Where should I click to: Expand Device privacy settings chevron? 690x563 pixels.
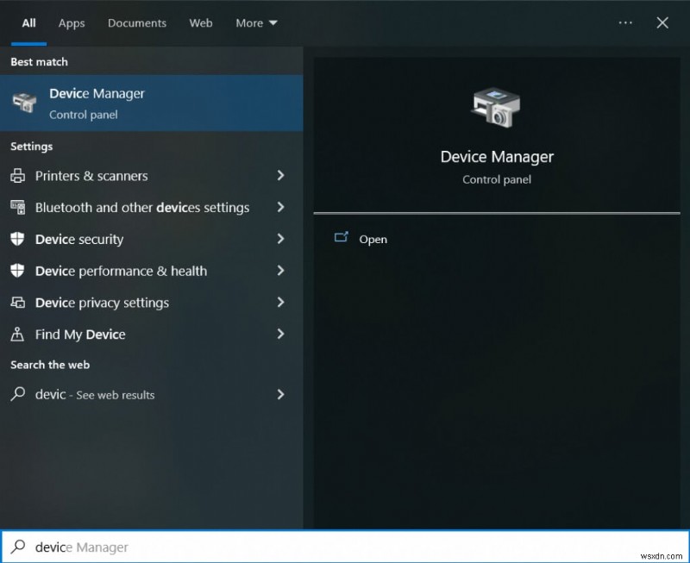[x=281, y=302]
